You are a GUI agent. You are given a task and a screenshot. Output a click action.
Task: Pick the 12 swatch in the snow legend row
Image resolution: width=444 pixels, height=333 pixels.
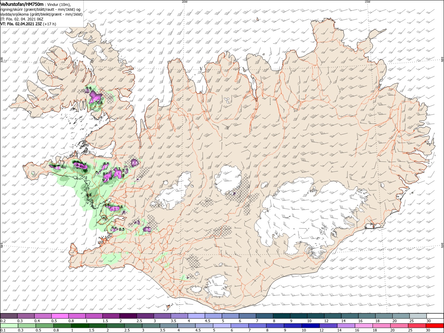pos(333,316)
